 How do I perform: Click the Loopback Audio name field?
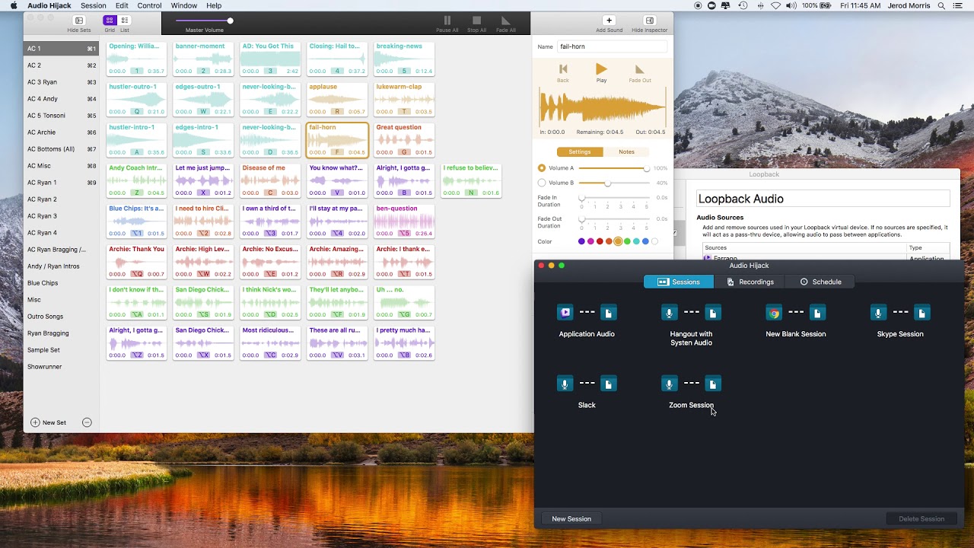[x=823, y=199]
